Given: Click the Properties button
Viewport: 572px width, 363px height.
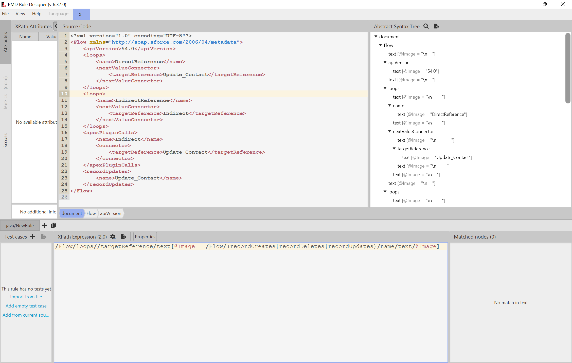Looking at the screenshot, I should tap(145, 237).
